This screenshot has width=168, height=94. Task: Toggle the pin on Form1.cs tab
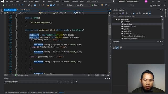point(13,10)
